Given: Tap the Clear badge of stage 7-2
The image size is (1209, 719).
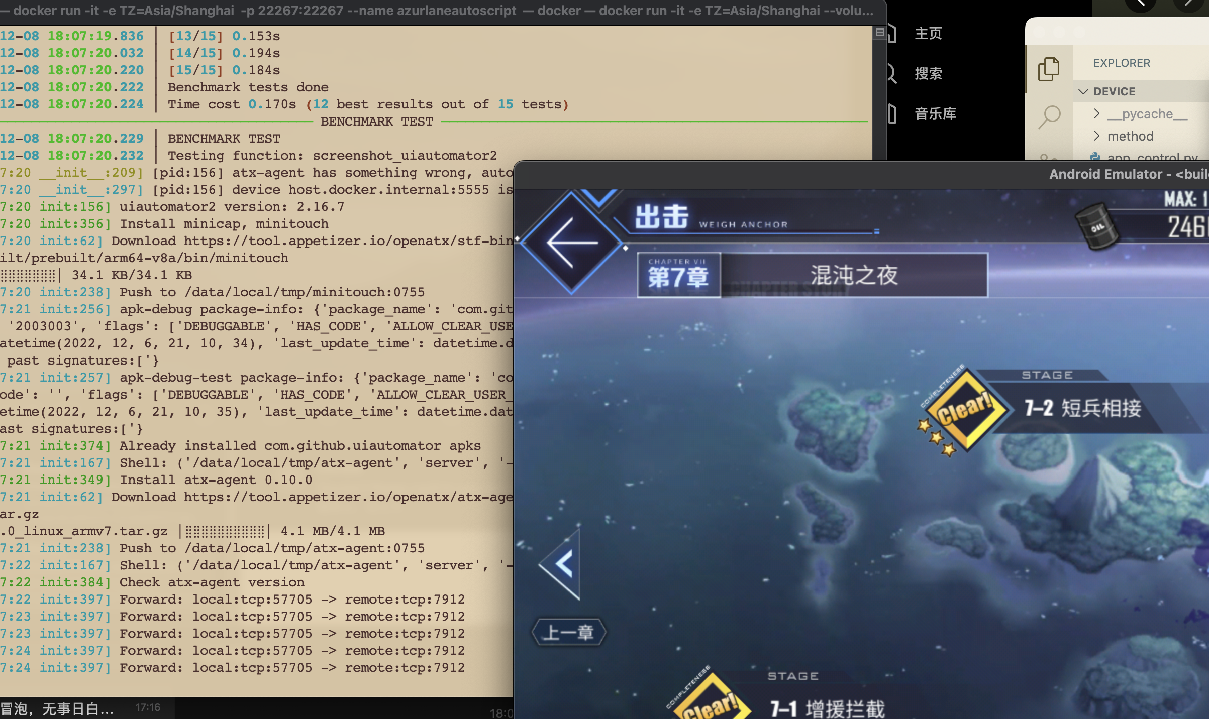Looking at the screenshot, I should coord(965,410).
